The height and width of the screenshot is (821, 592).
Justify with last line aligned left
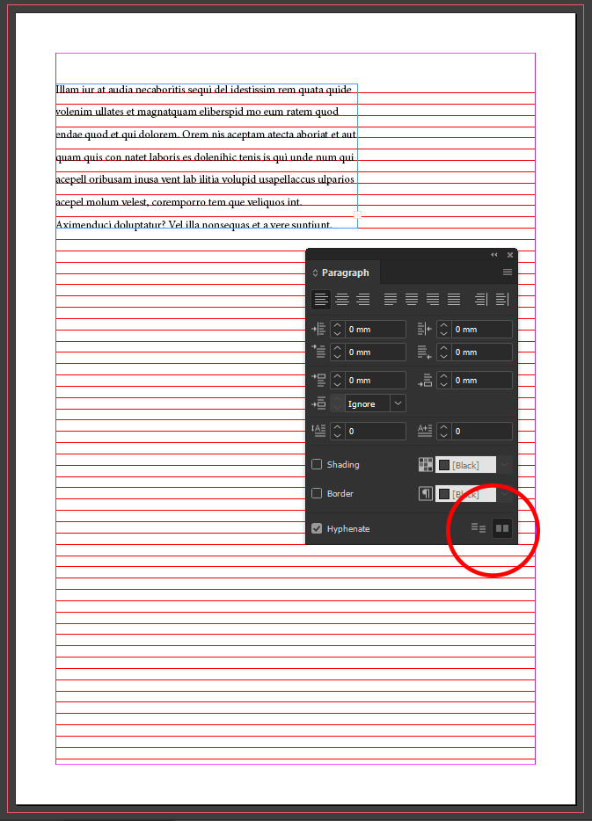click(391, 300)
